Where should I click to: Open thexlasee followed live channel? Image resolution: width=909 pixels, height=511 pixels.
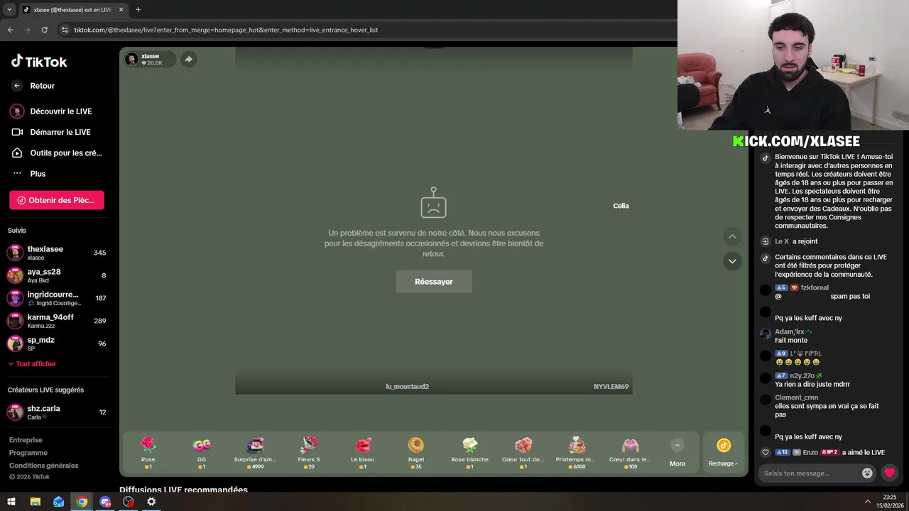[57, 253]
